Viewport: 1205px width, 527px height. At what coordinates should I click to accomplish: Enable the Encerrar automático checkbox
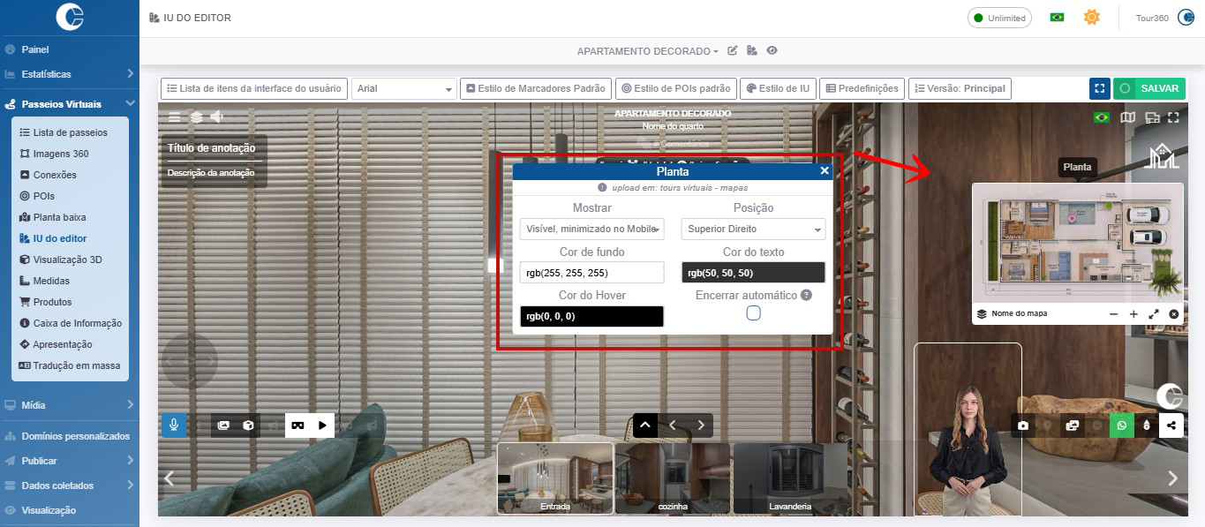point(753,313)
